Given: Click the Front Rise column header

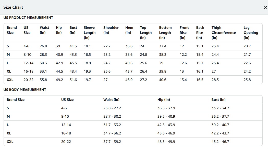Looking at the screenshot, I should coord(184,33).
